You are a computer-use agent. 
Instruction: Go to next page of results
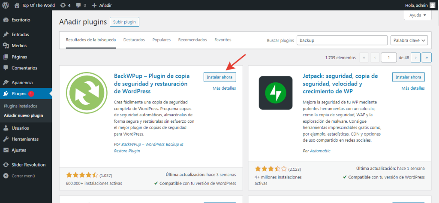tap(415, 57)
